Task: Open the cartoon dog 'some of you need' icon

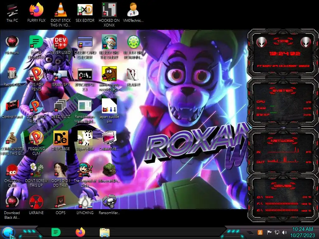Action: [x=109, y=79]
